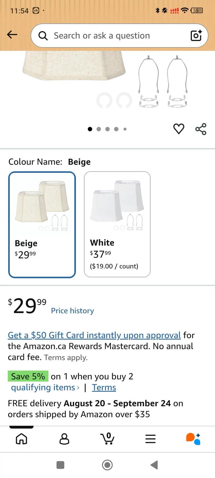Open $50 Gift Card offer link
The height and width of the screenshot is (478, 215).
coord(94,335)
